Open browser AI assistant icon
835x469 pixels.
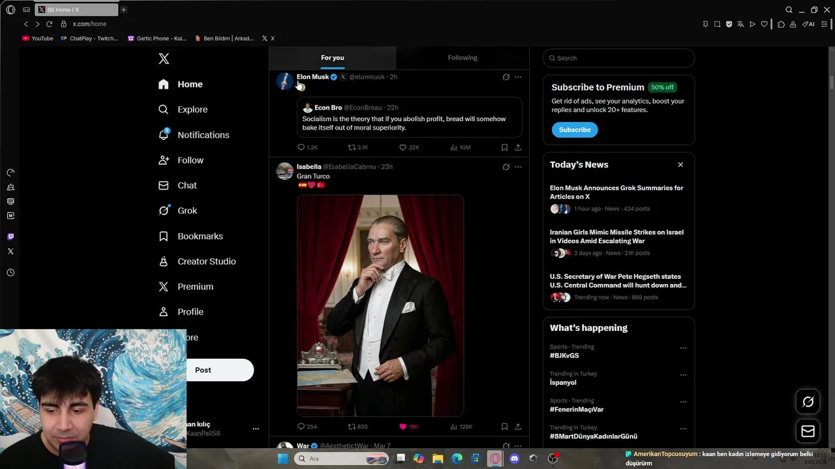(808, 24)
